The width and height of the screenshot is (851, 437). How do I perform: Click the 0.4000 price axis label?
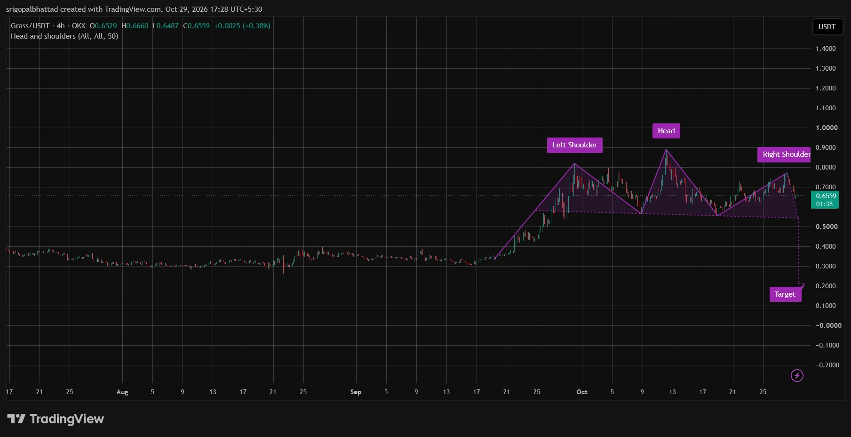[826, 246]
